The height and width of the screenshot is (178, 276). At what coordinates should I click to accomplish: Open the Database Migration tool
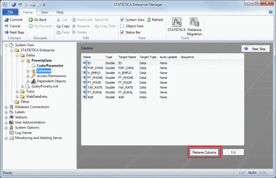pos(194,26)
